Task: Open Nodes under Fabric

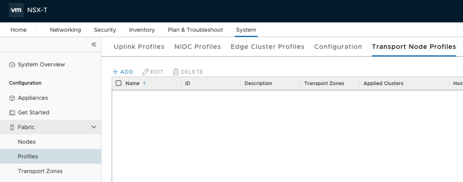Action: [27, 142]
